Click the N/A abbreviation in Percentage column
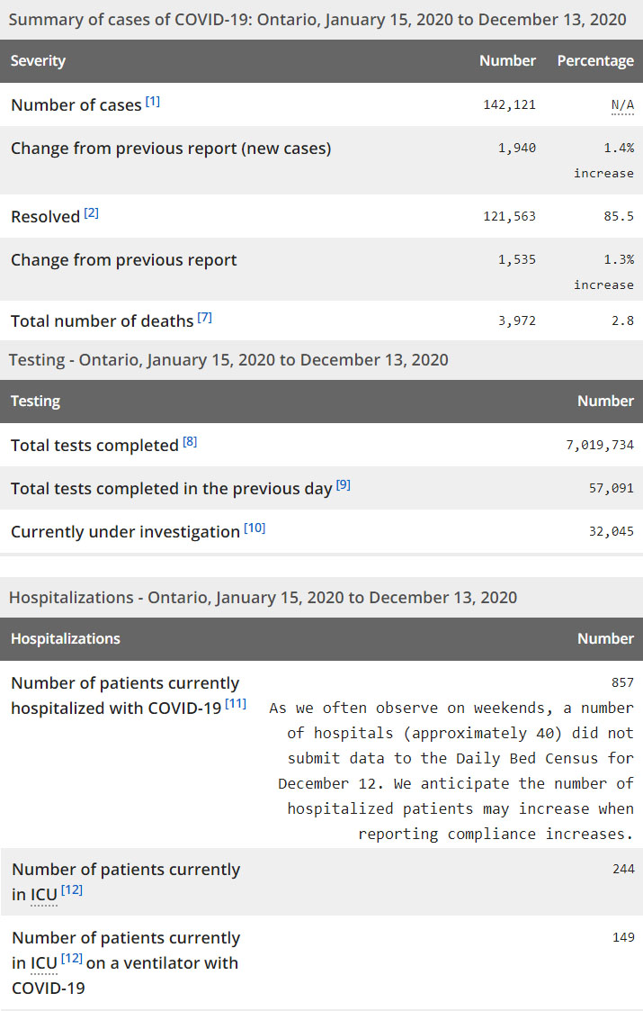Screen dimensions: 643x1011 pyautogui.click(x=622, y=105)
